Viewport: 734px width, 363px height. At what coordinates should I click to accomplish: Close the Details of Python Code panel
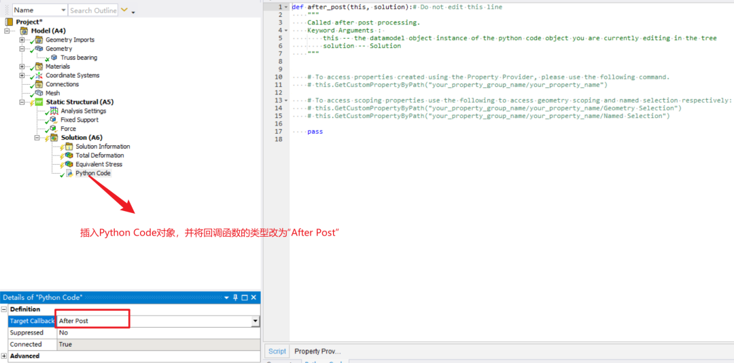point(254,297)
